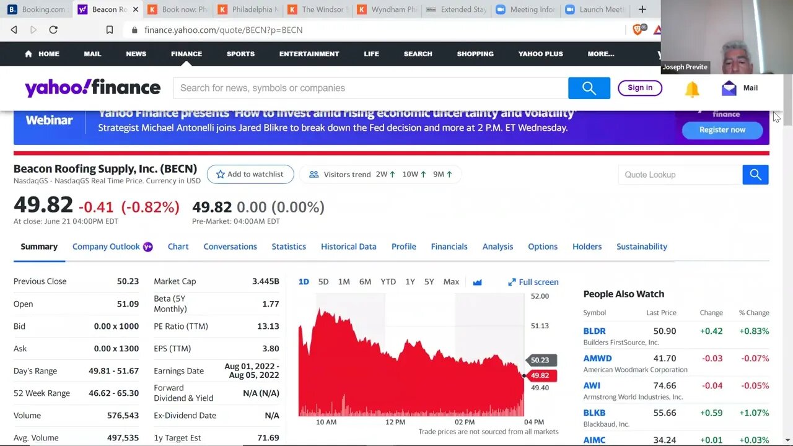This screenshot has height=446, width=793.
Task: Open BLDR symbol link
Action: coord(594,331)
